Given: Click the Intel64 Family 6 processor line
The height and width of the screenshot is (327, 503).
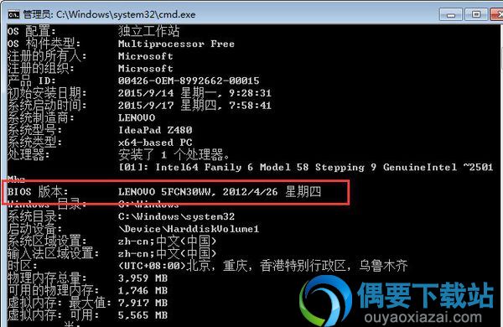Looking at the screenshot, I should (x=306, y=167).
